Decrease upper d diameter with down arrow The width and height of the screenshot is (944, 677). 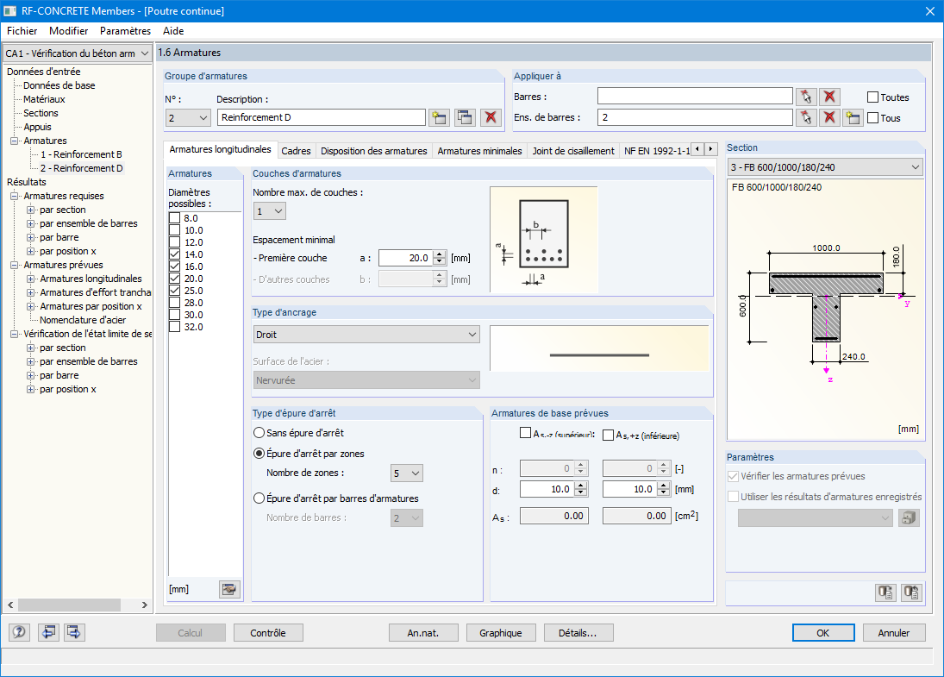(580, 492)
